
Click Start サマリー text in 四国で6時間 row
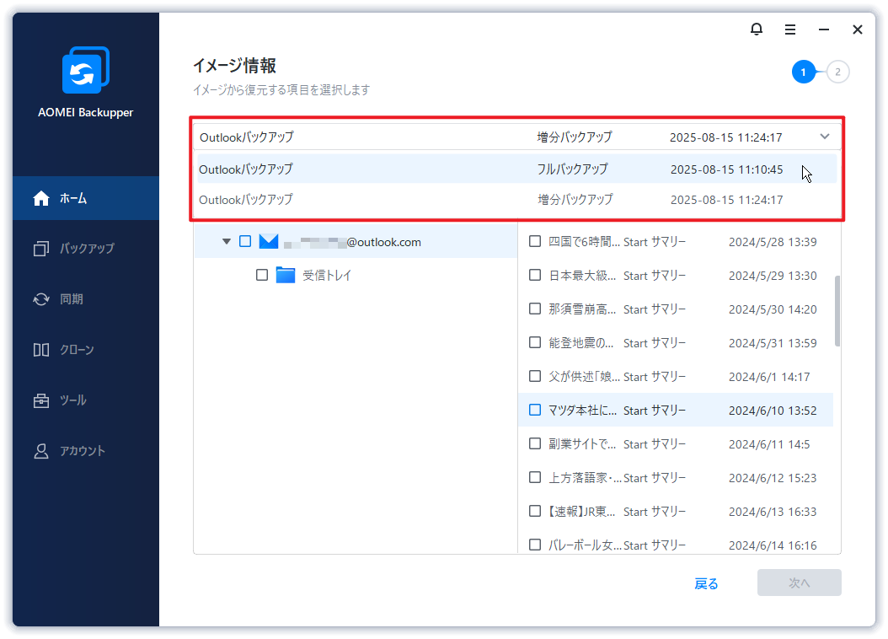(x=654, y=242)
